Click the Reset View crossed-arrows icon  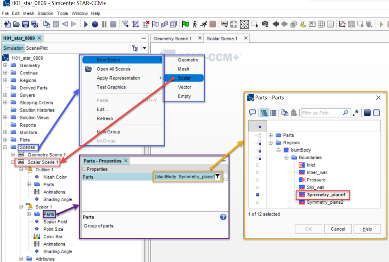[x=244, y=24]
